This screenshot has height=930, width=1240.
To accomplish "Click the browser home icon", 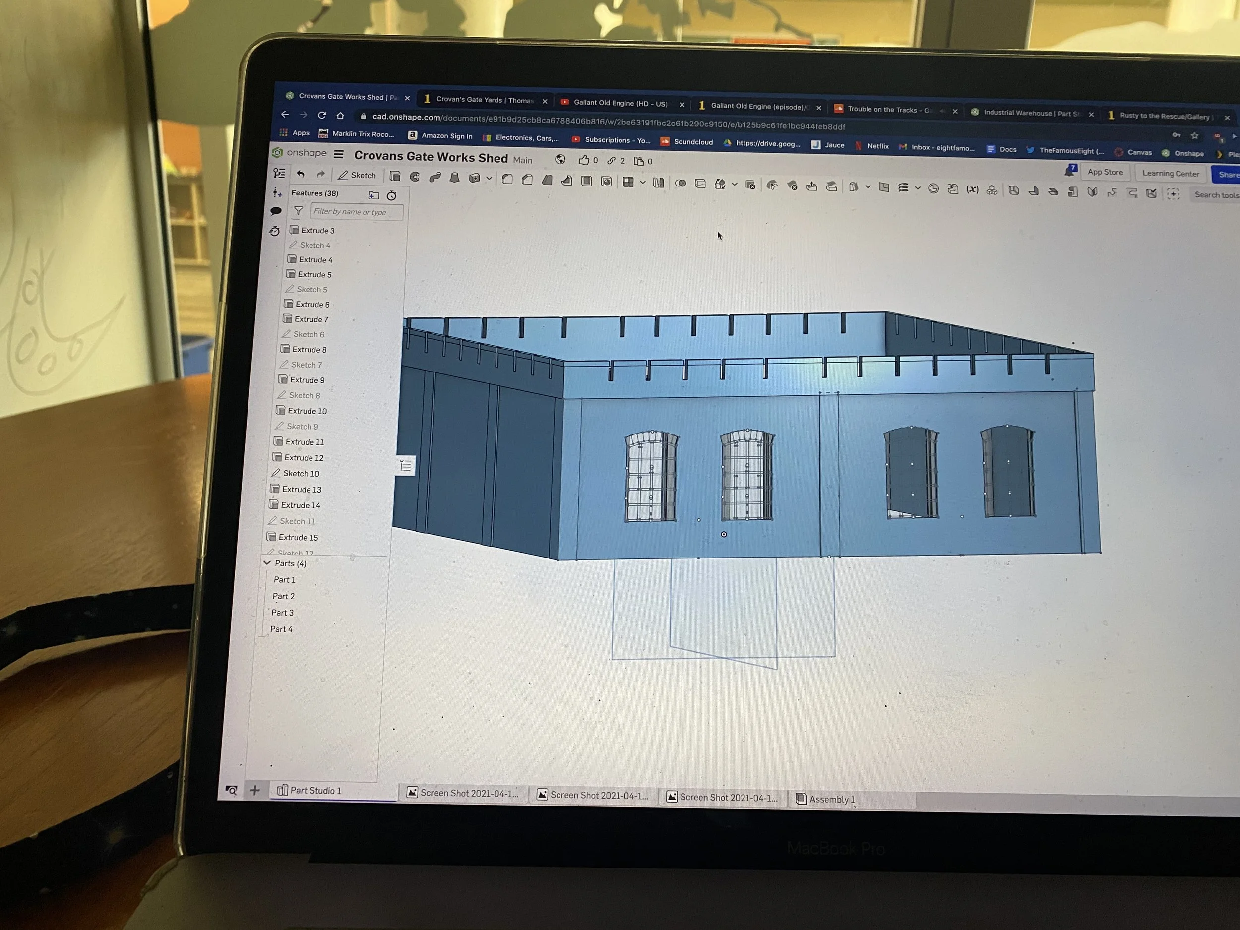I will pyautogui.click(x=340, y=116).
